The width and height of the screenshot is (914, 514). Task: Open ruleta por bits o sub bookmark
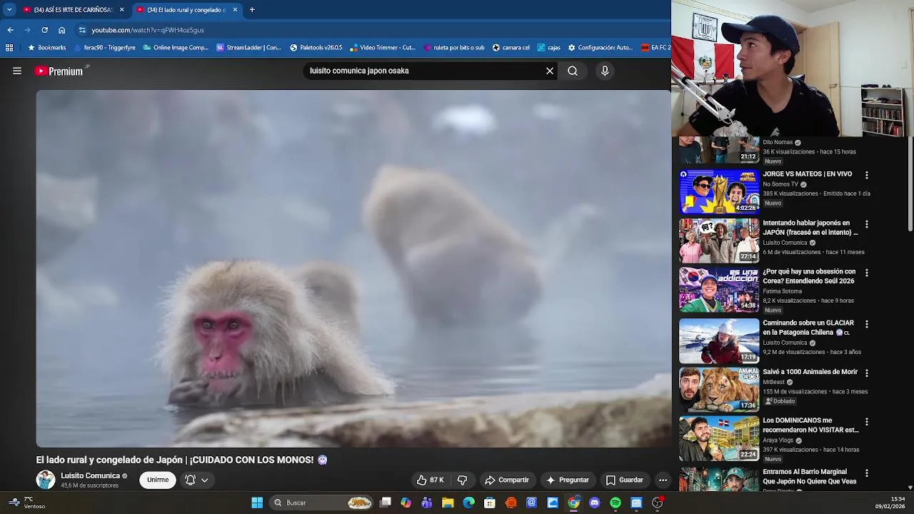point(454,48)
